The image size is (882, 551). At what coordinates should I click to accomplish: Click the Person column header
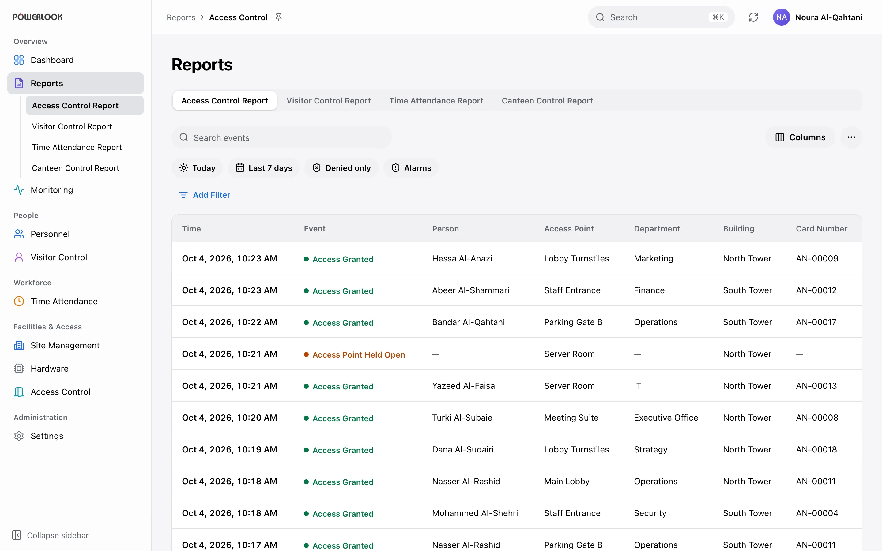pyautogui.click(x=445, y=228)
